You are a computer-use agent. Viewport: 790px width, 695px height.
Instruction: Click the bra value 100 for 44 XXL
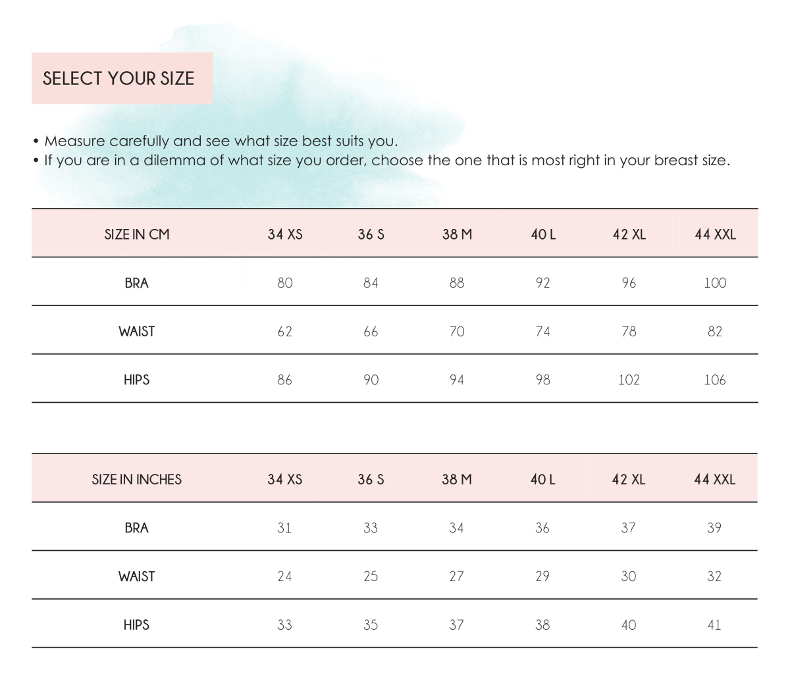[715, 283]
